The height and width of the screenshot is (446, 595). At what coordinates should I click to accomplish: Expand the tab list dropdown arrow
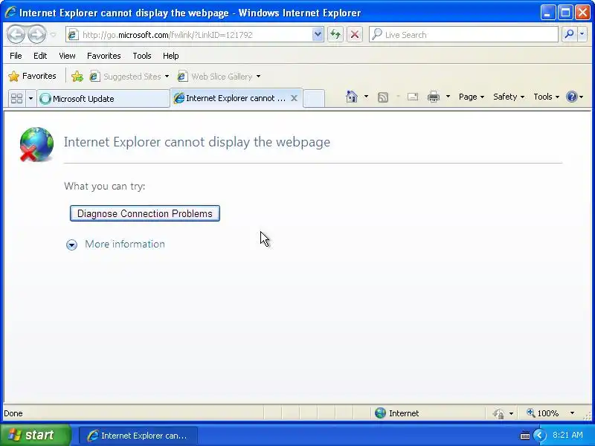pyautogui.click(x=30, y=99)
